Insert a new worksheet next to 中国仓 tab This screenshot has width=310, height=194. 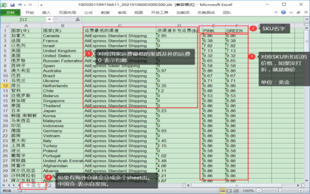click(x=49, y=185)
